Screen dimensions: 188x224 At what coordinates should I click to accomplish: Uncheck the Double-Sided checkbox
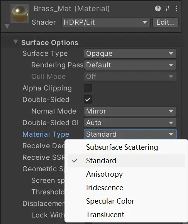88,100
